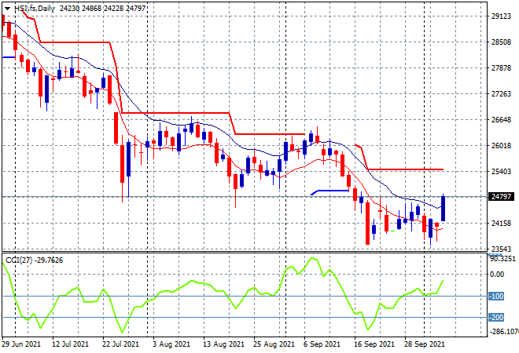Click price scale value 24158
The image size is (519, 353).
[x=501, y=224]
